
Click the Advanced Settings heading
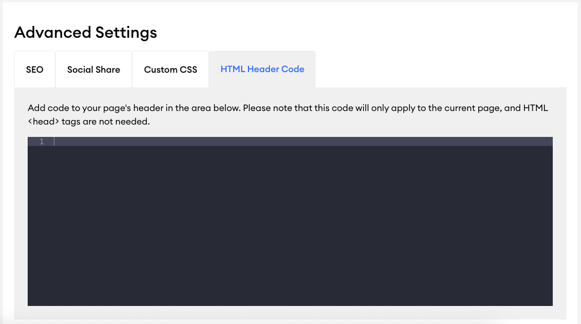tap(86, 33)
